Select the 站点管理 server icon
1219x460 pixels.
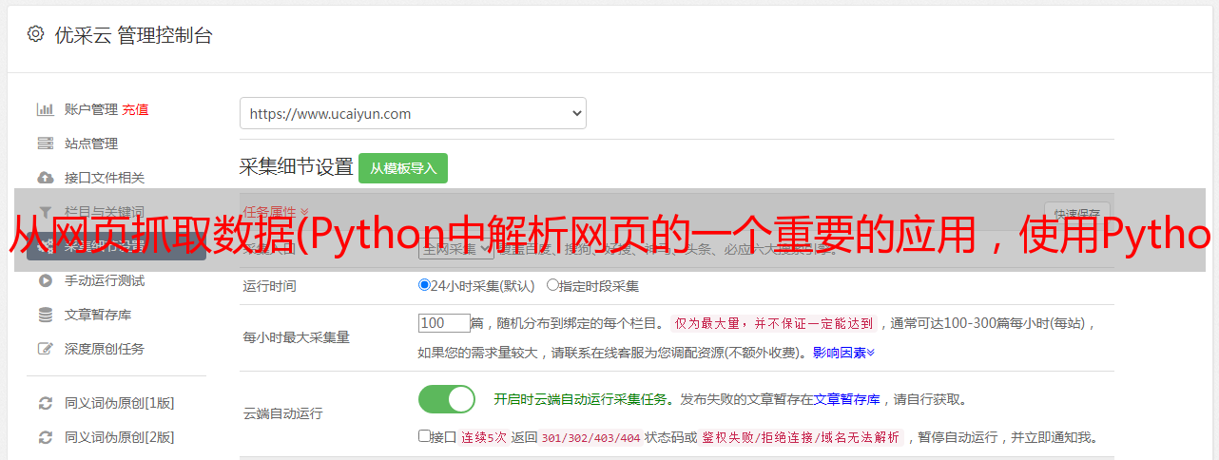coord(45,144)
